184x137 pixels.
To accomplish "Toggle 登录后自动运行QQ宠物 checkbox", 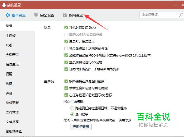I will (x=66, y=62).
